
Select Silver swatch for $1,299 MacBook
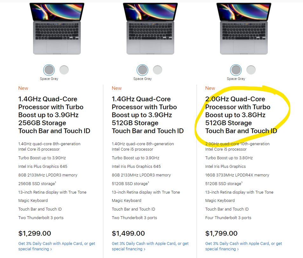click(x=64, y=70)
